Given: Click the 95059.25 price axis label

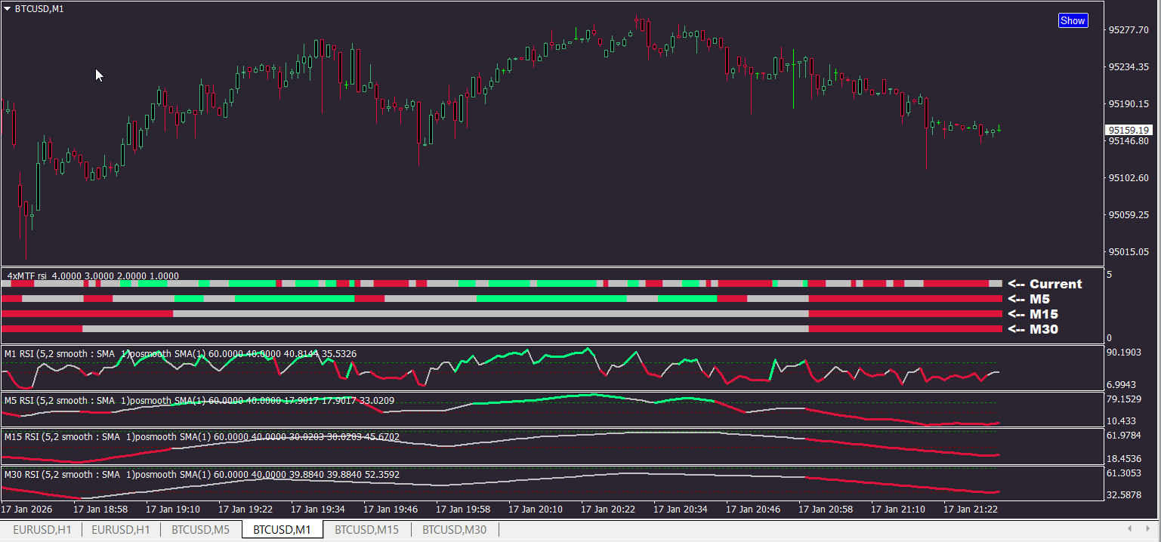Looking at the screenshot, I should tap(1129, 215).
